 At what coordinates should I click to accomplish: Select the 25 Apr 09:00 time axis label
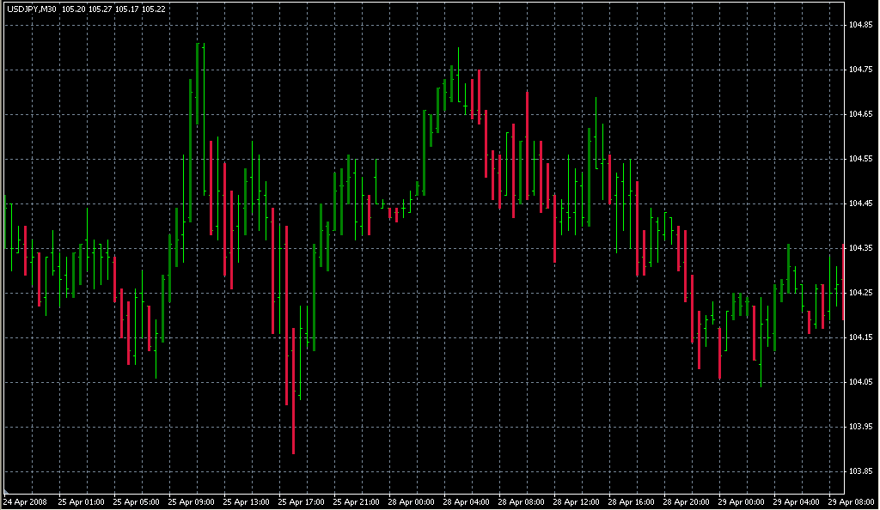(x=191, y=502)
